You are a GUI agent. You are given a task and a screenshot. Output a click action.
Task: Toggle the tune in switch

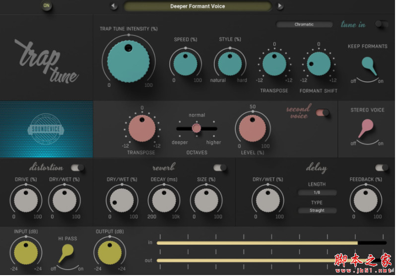point(381,24)
